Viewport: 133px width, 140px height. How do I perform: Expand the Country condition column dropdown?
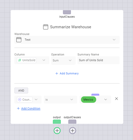pyautogui.click(x=36, y=100)
